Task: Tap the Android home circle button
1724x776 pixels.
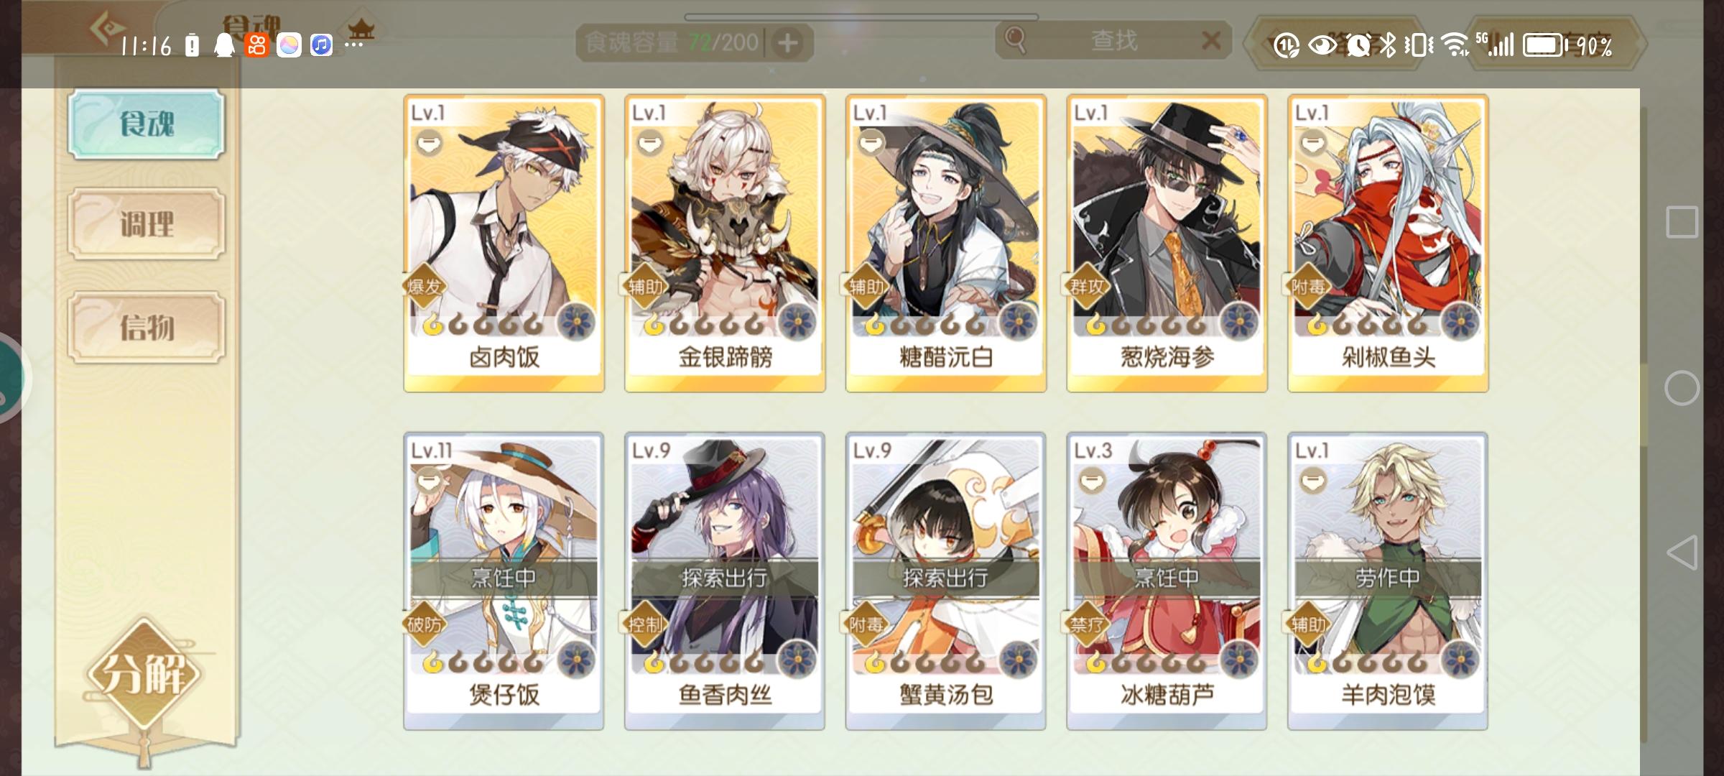Action: click(x=1682, y=389)
